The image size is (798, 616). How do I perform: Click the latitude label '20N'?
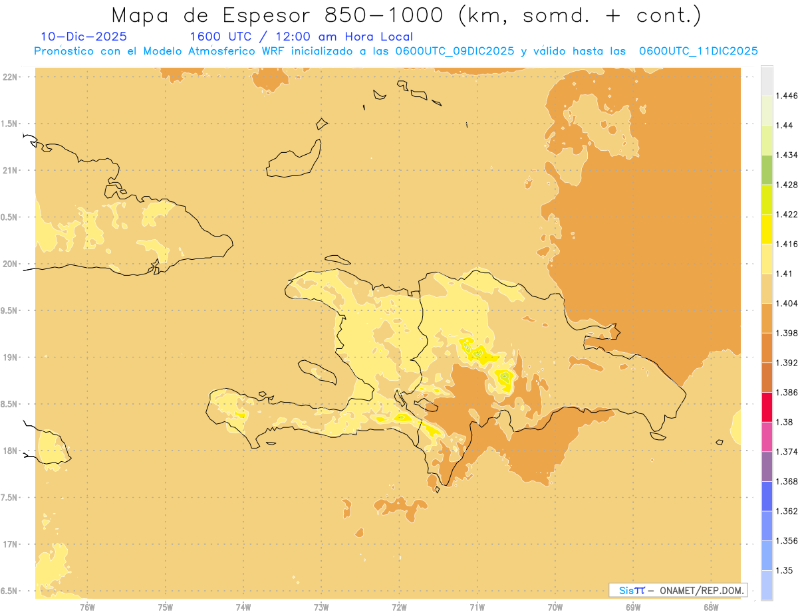(x=9, y=264)
